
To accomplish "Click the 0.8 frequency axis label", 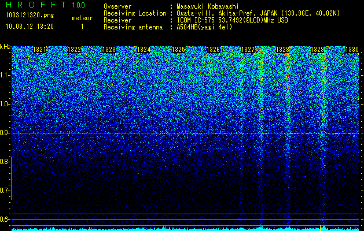I will pyautogui.click(x=4, y=162).
